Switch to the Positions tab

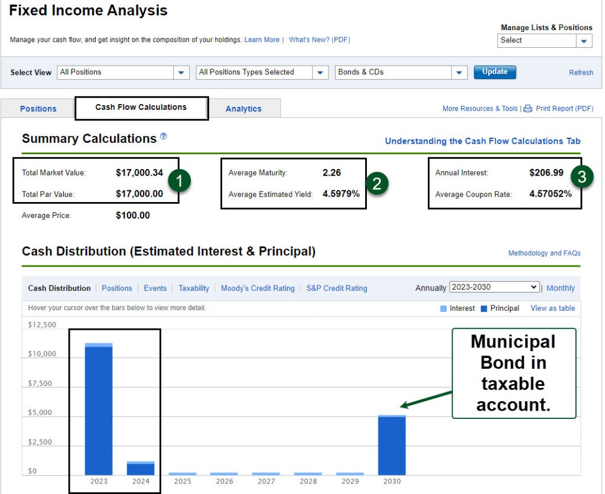(38, 109)
